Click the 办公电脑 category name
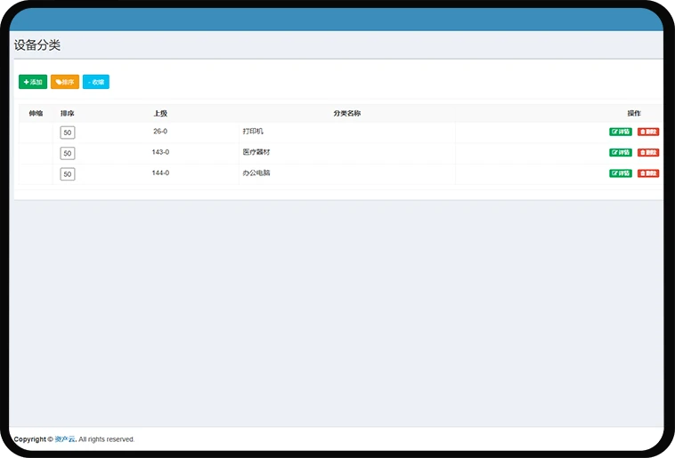675x458 pixels. 256,173
